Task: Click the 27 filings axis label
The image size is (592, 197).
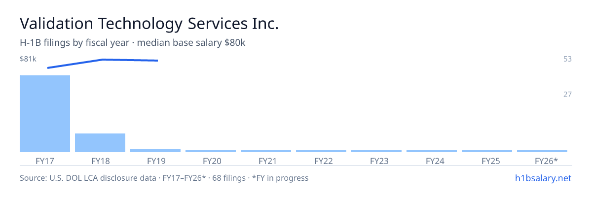Action: point(567,94)
